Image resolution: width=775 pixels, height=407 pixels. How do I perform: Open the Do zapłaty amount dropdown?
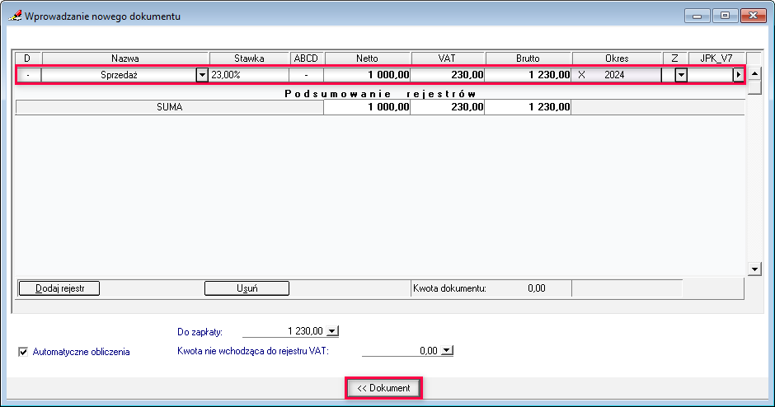(332, 331)
